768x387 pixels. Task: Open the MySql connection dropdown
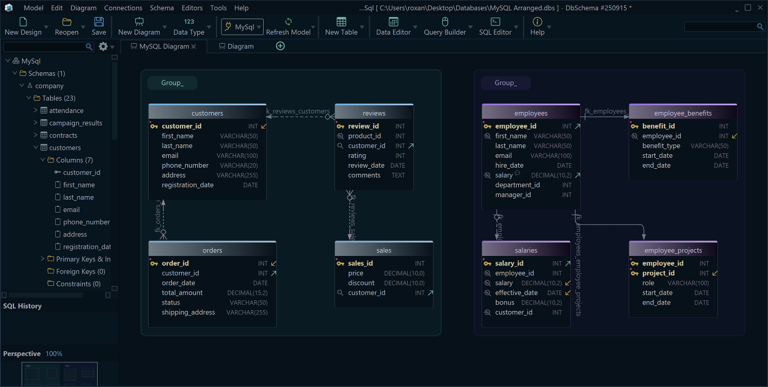tap(243, 27)
